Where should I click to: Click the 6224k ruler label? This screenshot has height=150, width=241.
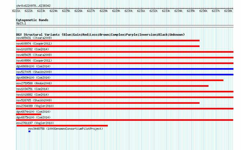coord(54,11)
